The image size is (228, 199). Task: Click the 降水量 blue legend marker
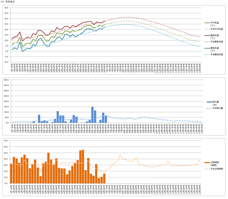(x=209, y=102)
